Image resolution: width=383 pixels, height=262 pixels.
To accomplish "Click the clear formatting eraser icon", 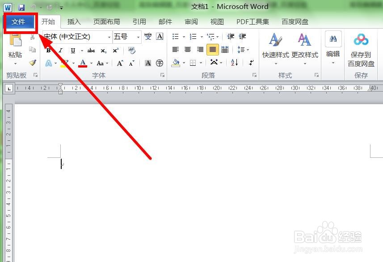I will 132,51.
